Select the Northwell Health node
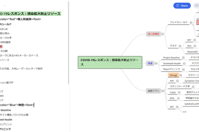 click(x=172, y=63)
